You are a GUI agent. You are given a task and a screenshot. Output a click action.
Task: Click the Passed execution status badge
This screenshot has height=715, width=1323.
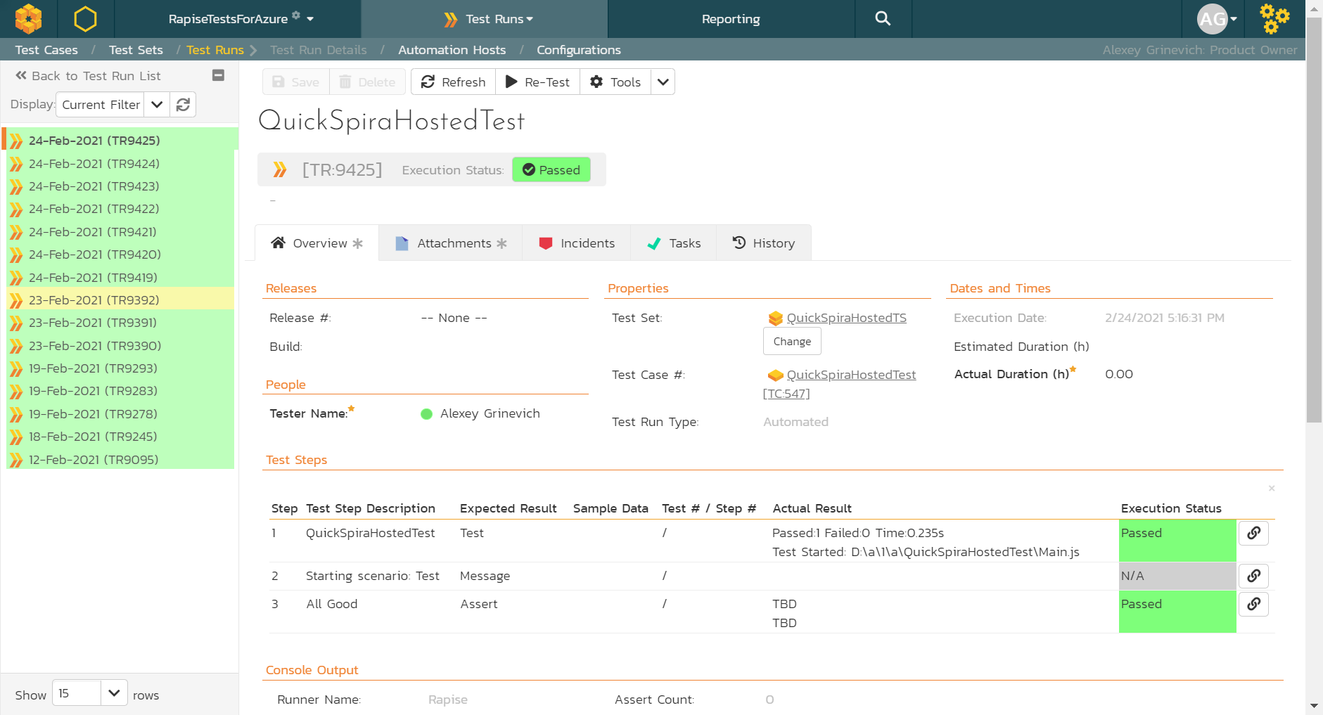pos(551,169)
